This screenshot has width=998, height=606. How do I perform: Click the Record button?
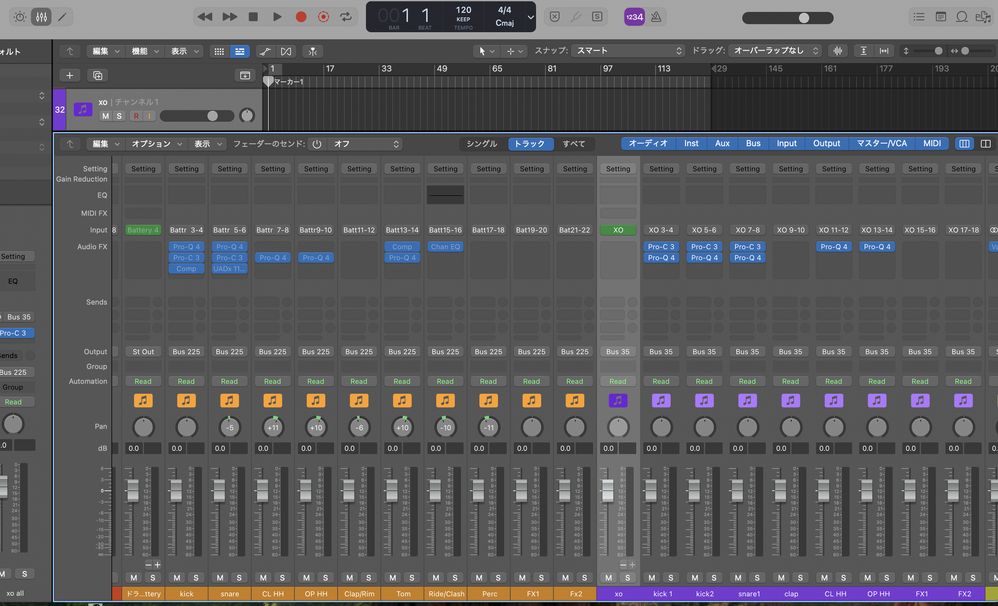pyautogui.click(x=301, y=17)
